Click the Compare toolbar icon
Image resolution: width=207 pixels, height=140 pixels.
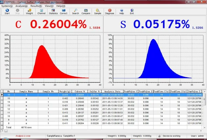pyautogui.click(x=86, y=11)
